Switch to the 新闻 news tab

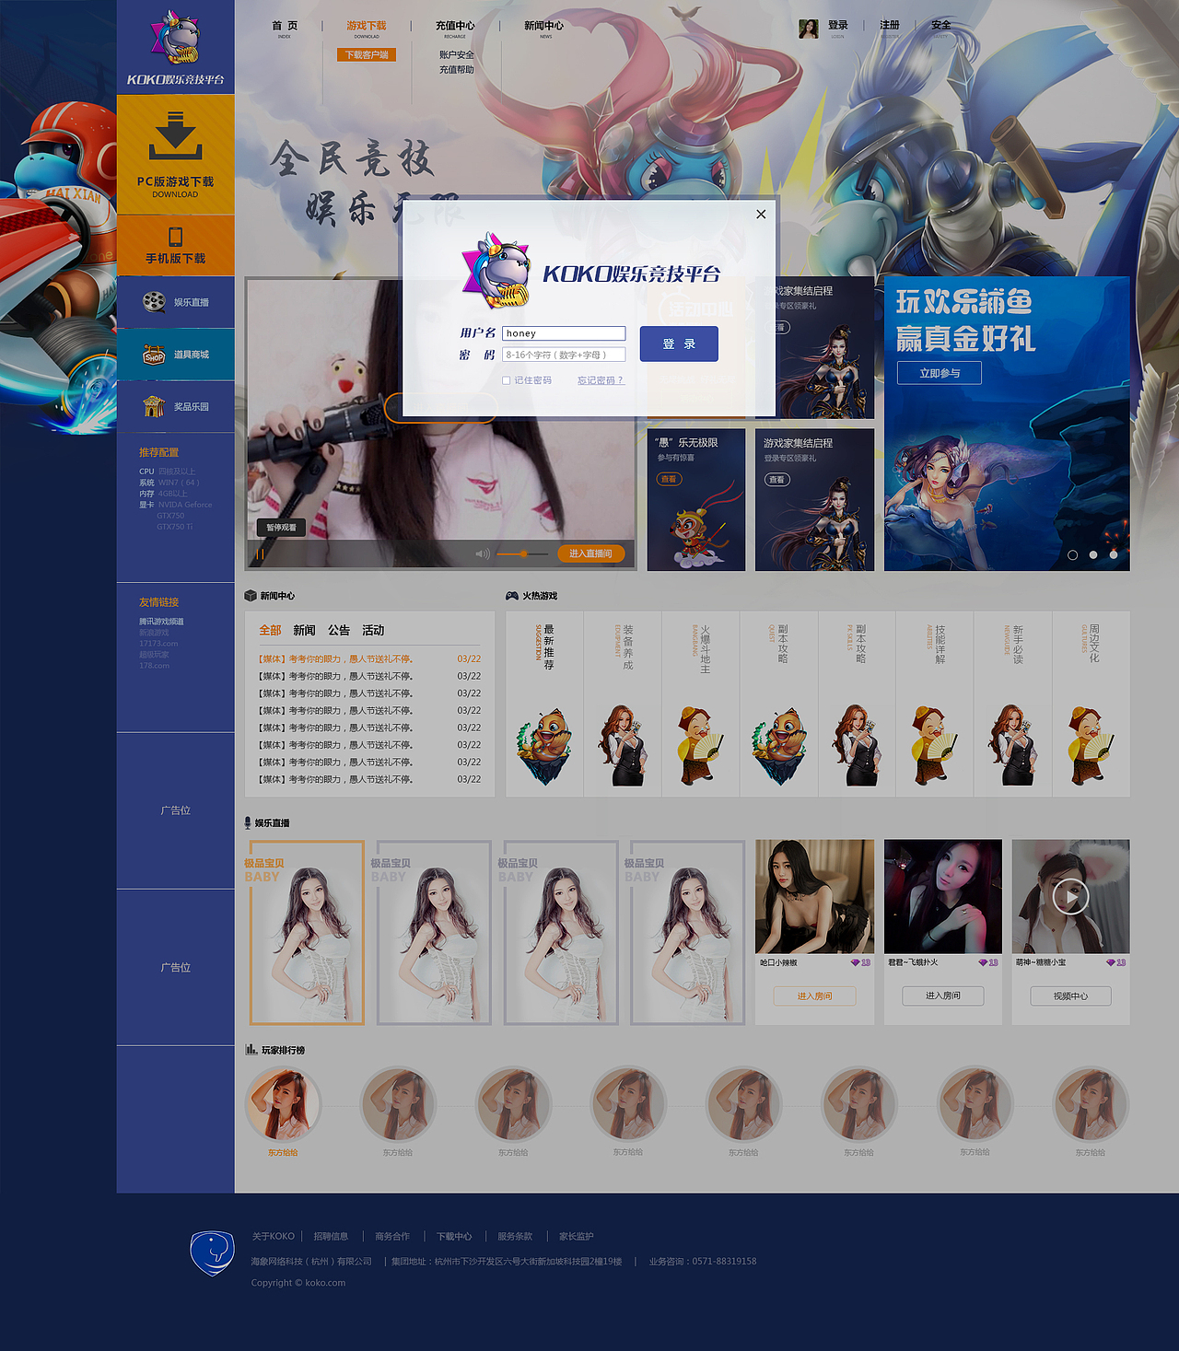click(304, 630)
